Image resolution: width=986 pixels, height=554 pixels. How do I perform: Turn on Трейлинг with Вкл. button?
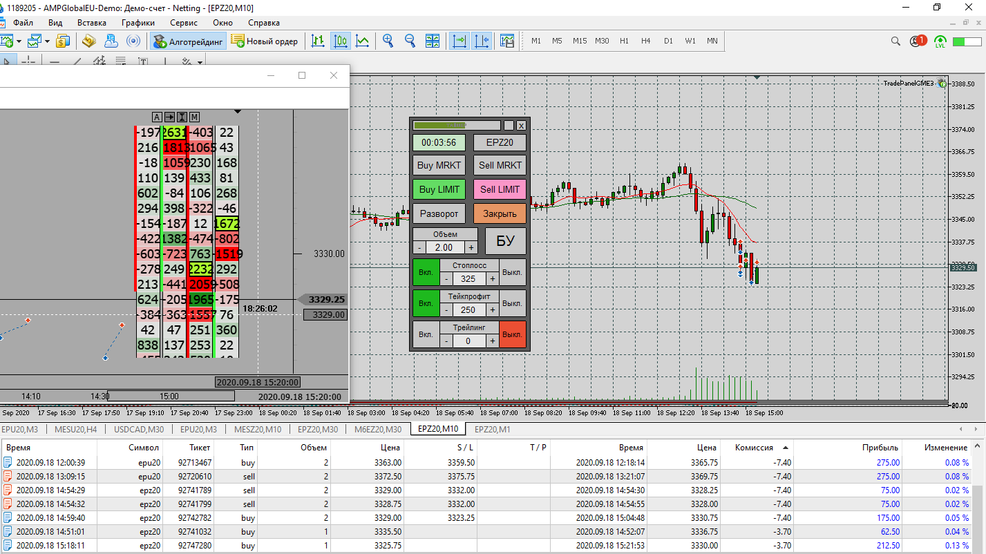[x=426, y=334]
